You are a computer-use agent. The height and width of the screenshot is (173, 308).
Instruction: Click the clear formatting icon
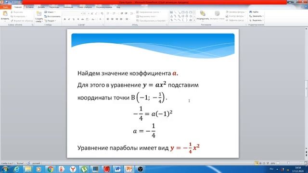click(102, 13)
